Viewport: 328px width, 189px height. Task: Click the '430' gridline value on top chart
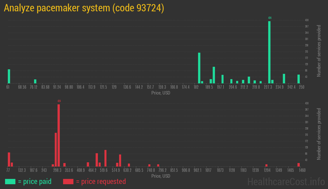[307, 20]
